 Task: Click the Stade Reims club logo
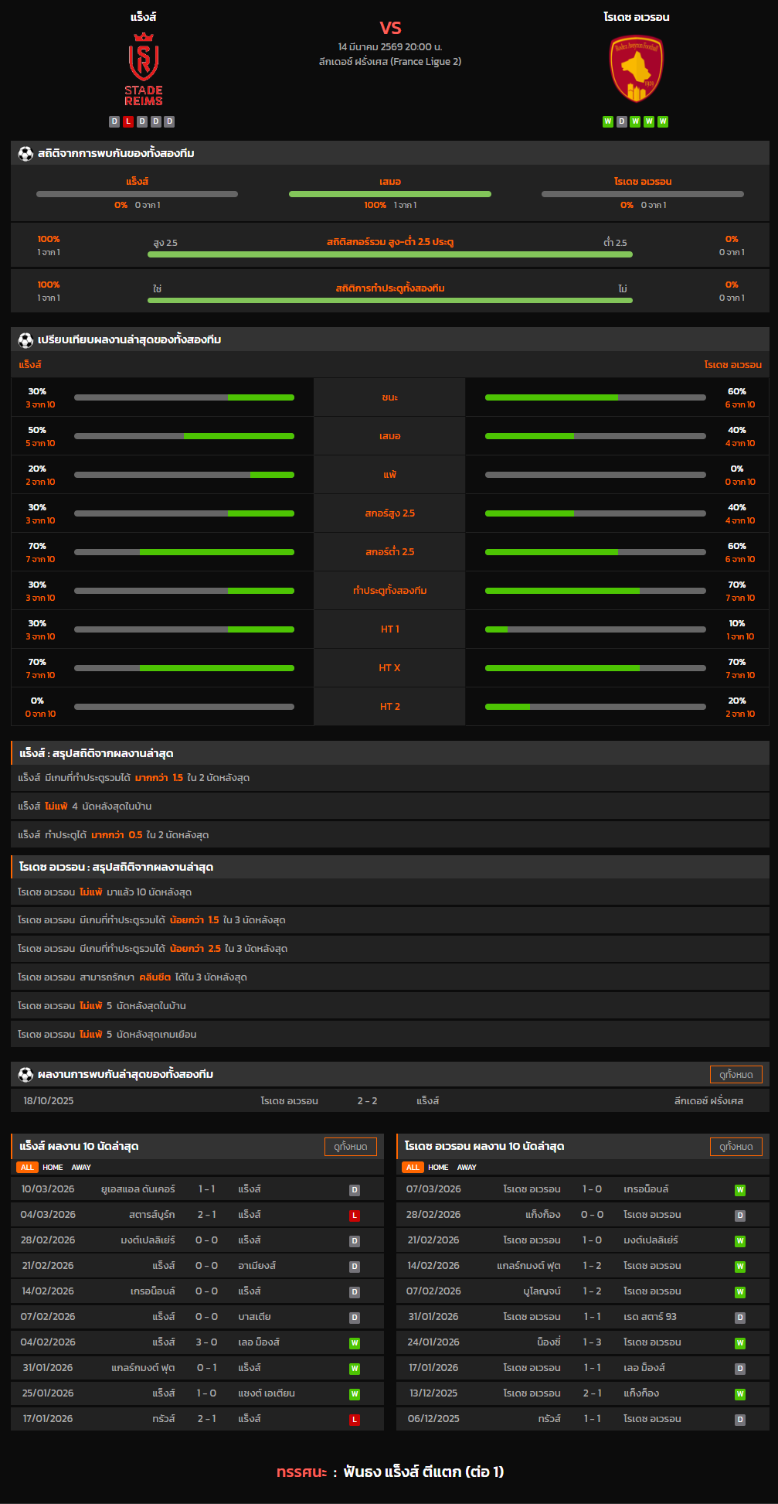(x=144, y=70)
